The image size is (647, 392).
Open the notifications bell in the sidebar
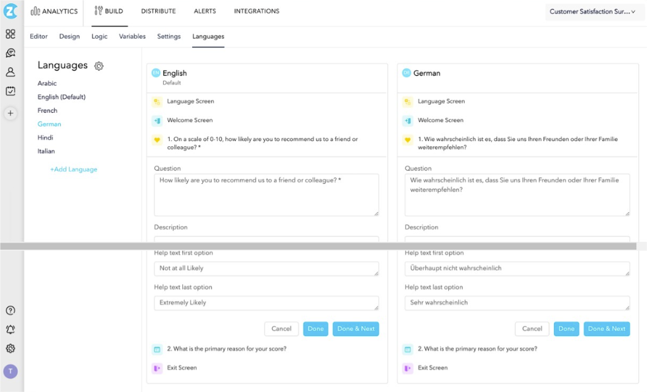11,329
